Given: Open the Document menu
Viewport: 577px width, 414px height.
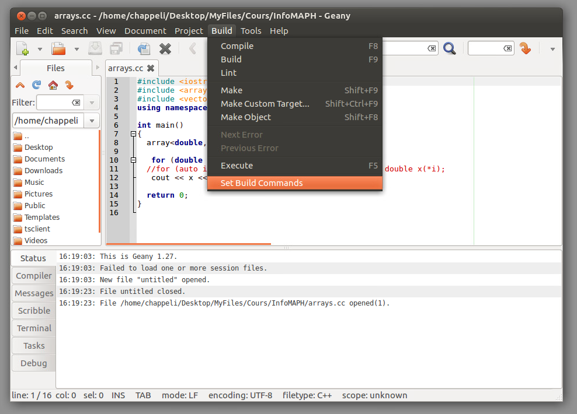Looking at the screenshot, I should [145, 31].
